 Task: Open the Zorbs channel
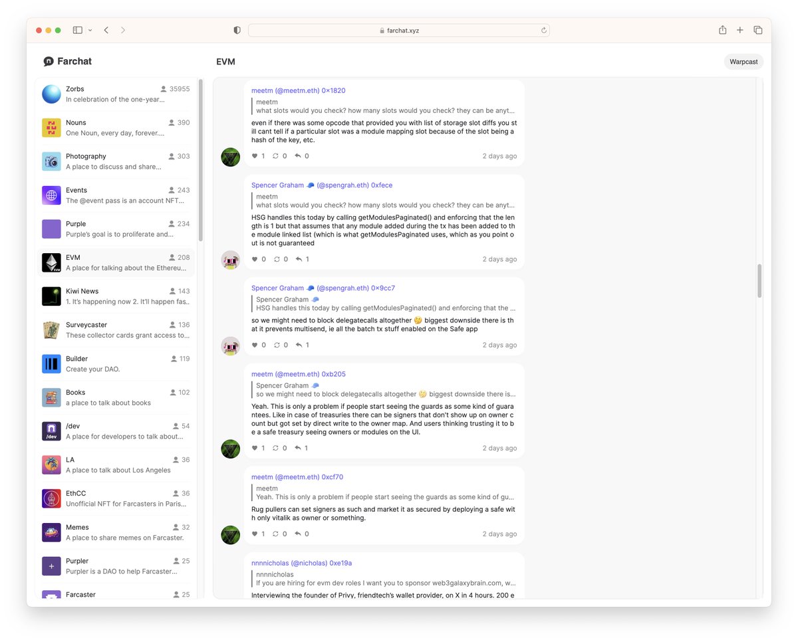click(116, 94)
